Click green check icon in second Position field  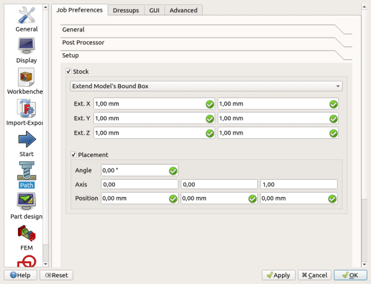252,199
